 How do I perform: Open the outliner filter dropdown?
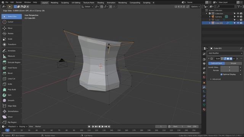(239, 6)
